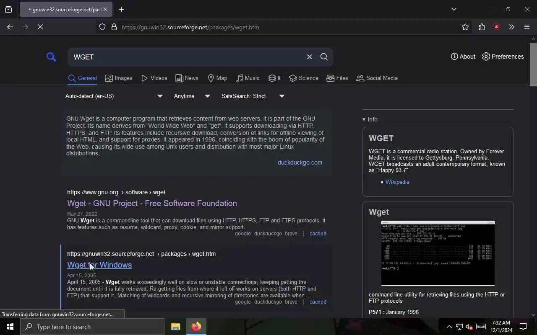537x335 pixels.
Task: Open the Windows Start menu
Action: point(10,327)
